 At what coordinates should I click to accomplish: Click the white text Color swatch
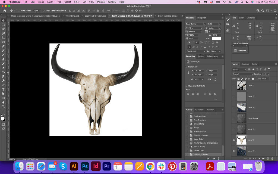click(216, 38)
